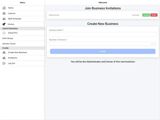Screen dimensions: 160x120
Task: Click the Profile section header
Action: 22,48
